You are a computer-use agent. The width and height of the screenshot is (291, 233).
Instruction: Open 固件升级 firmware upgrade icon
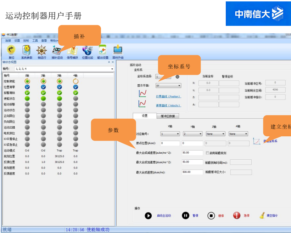click(x=118, y=50)
